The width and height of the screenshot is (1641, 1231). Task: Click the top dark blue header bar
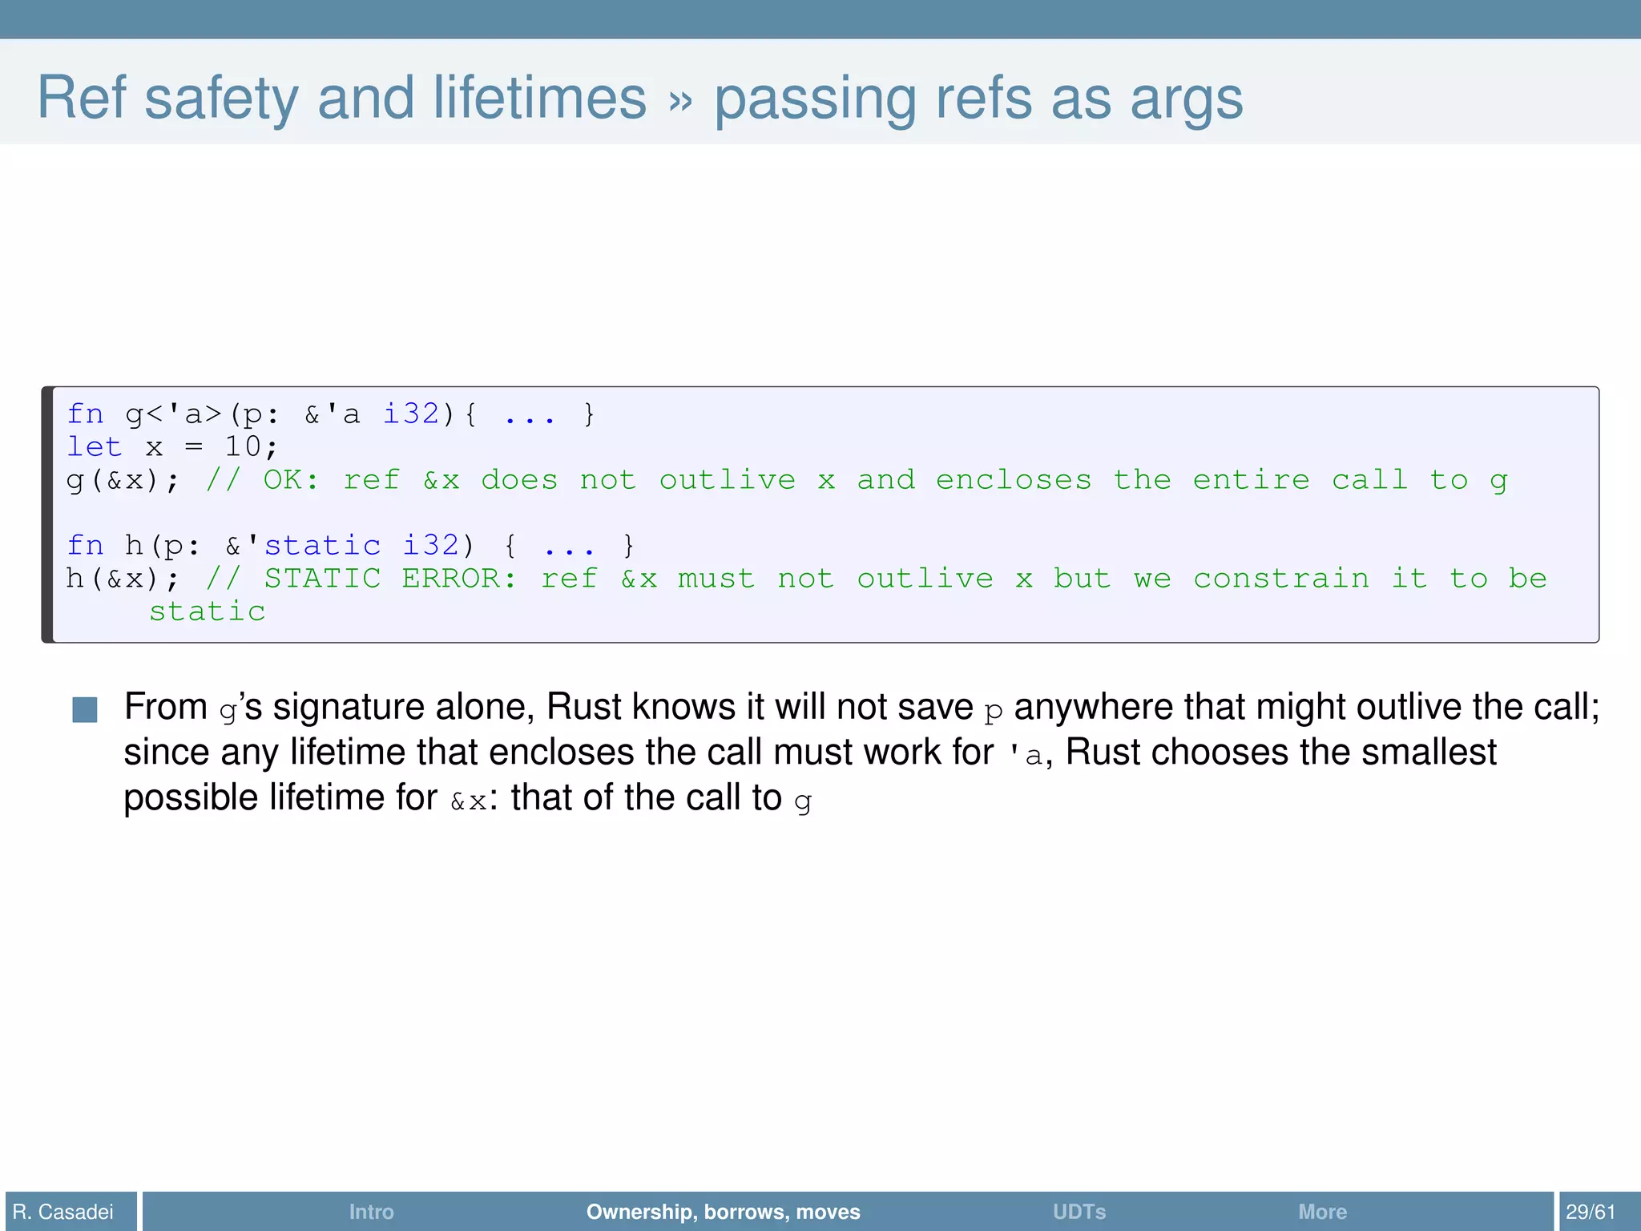[820, 18]
